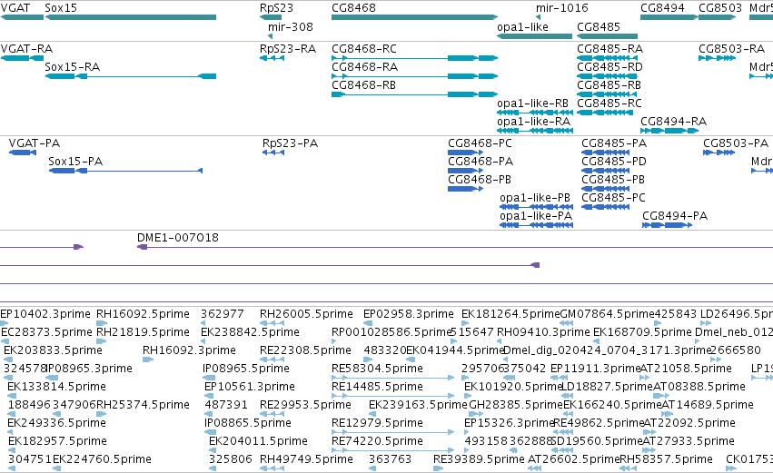Click the VGAT gene label

tap(15, 8)
